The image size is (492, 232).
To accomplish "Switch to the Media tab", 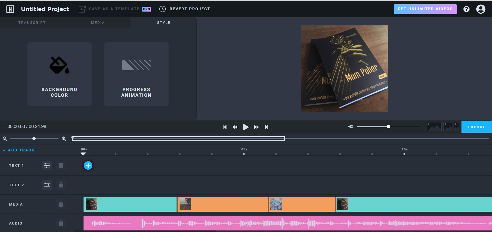I will coord(98,23).
